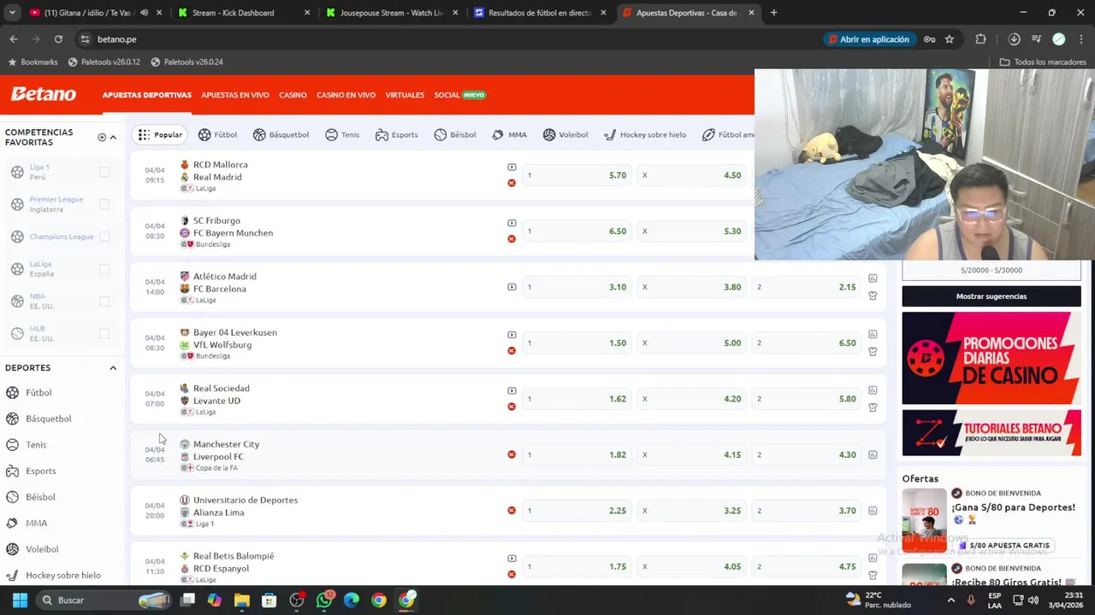Switch to Apuestas en Vivo tab
This screenshot has width=1095, height=615.
(235, 95)
